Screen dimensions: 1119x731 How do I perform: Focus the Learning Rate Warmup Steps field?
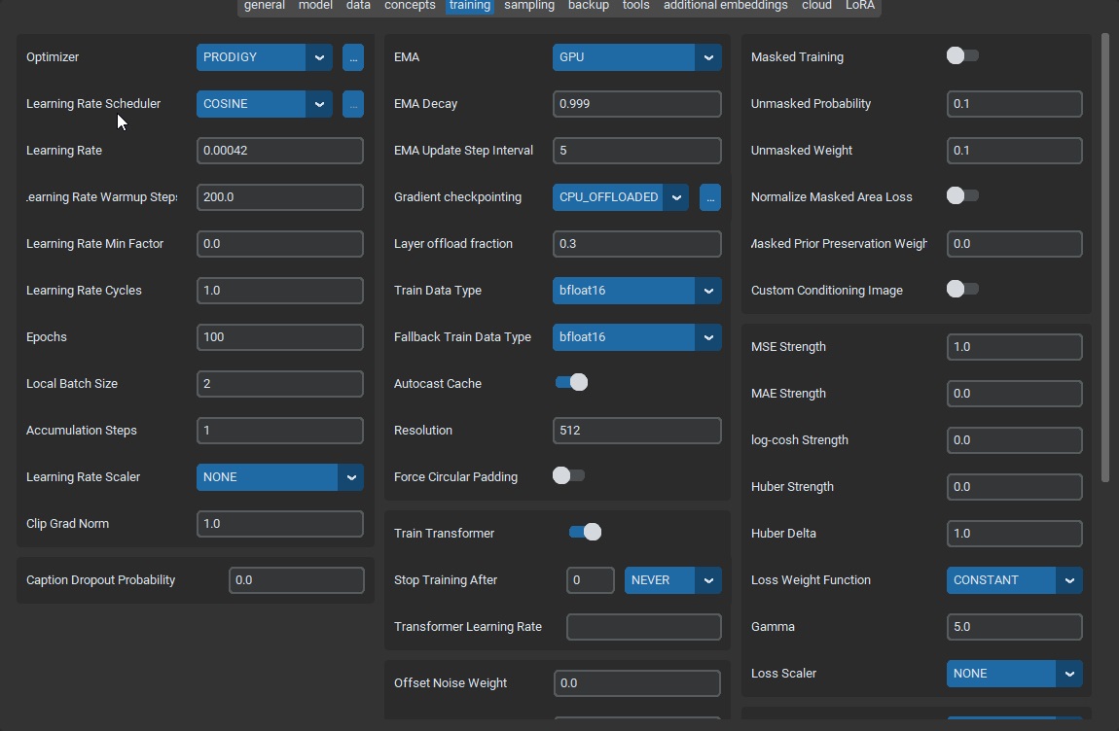click(x=280, y=197)
